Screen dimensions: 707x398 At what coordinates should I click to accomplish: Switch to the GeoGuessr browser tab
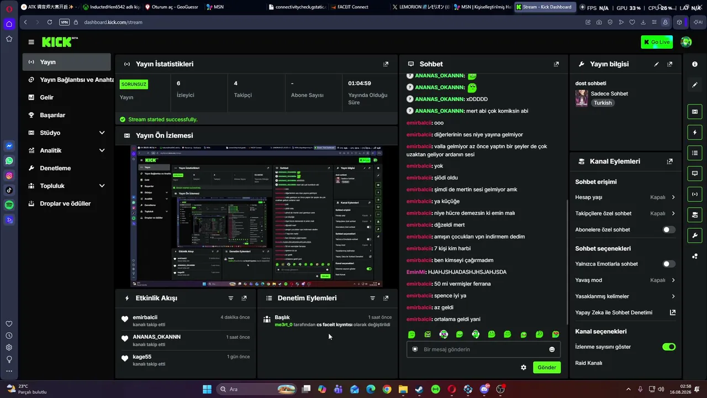point(173,7)
